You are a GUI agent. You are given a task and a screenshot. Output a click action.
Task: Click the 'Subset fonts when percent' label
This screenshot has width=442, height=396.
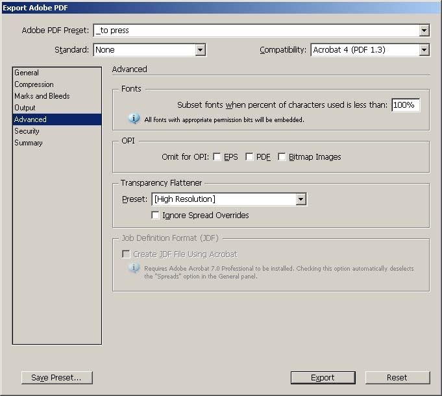tap(282, 105)
